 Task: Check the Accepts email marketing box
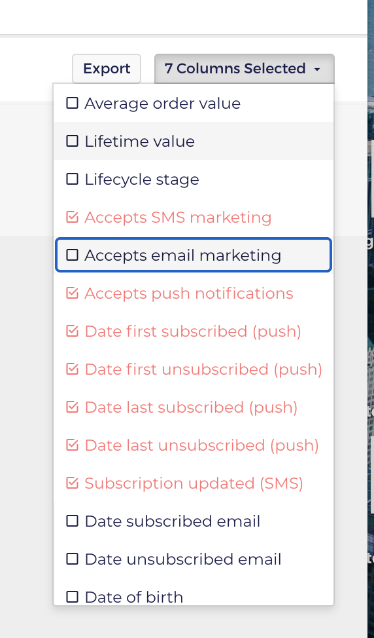point(72,255)
